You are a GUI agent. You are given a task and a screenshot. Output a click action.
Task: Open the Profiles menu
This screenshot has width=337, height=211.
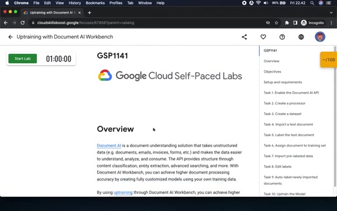coord(116,3)
